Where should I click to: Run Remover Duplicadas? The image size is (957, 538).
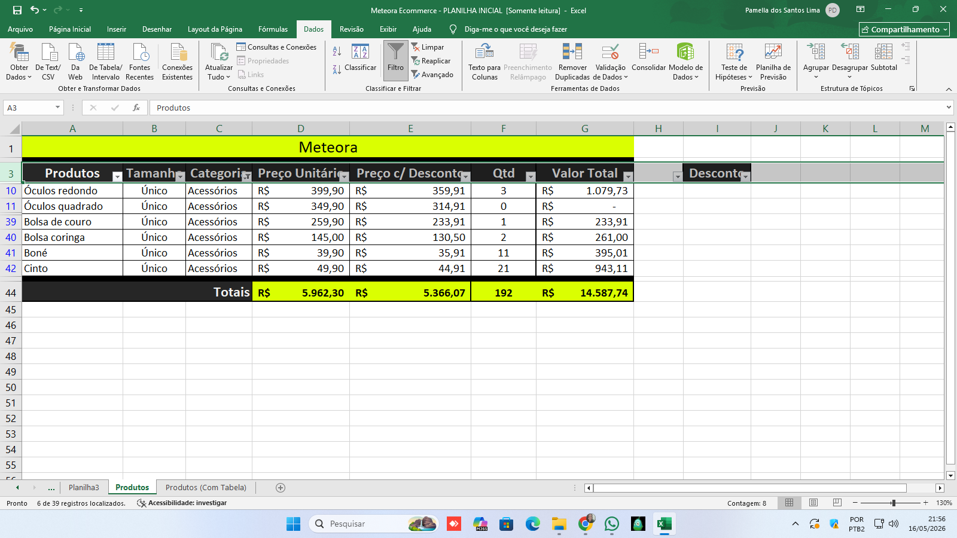tap(572, 62)
